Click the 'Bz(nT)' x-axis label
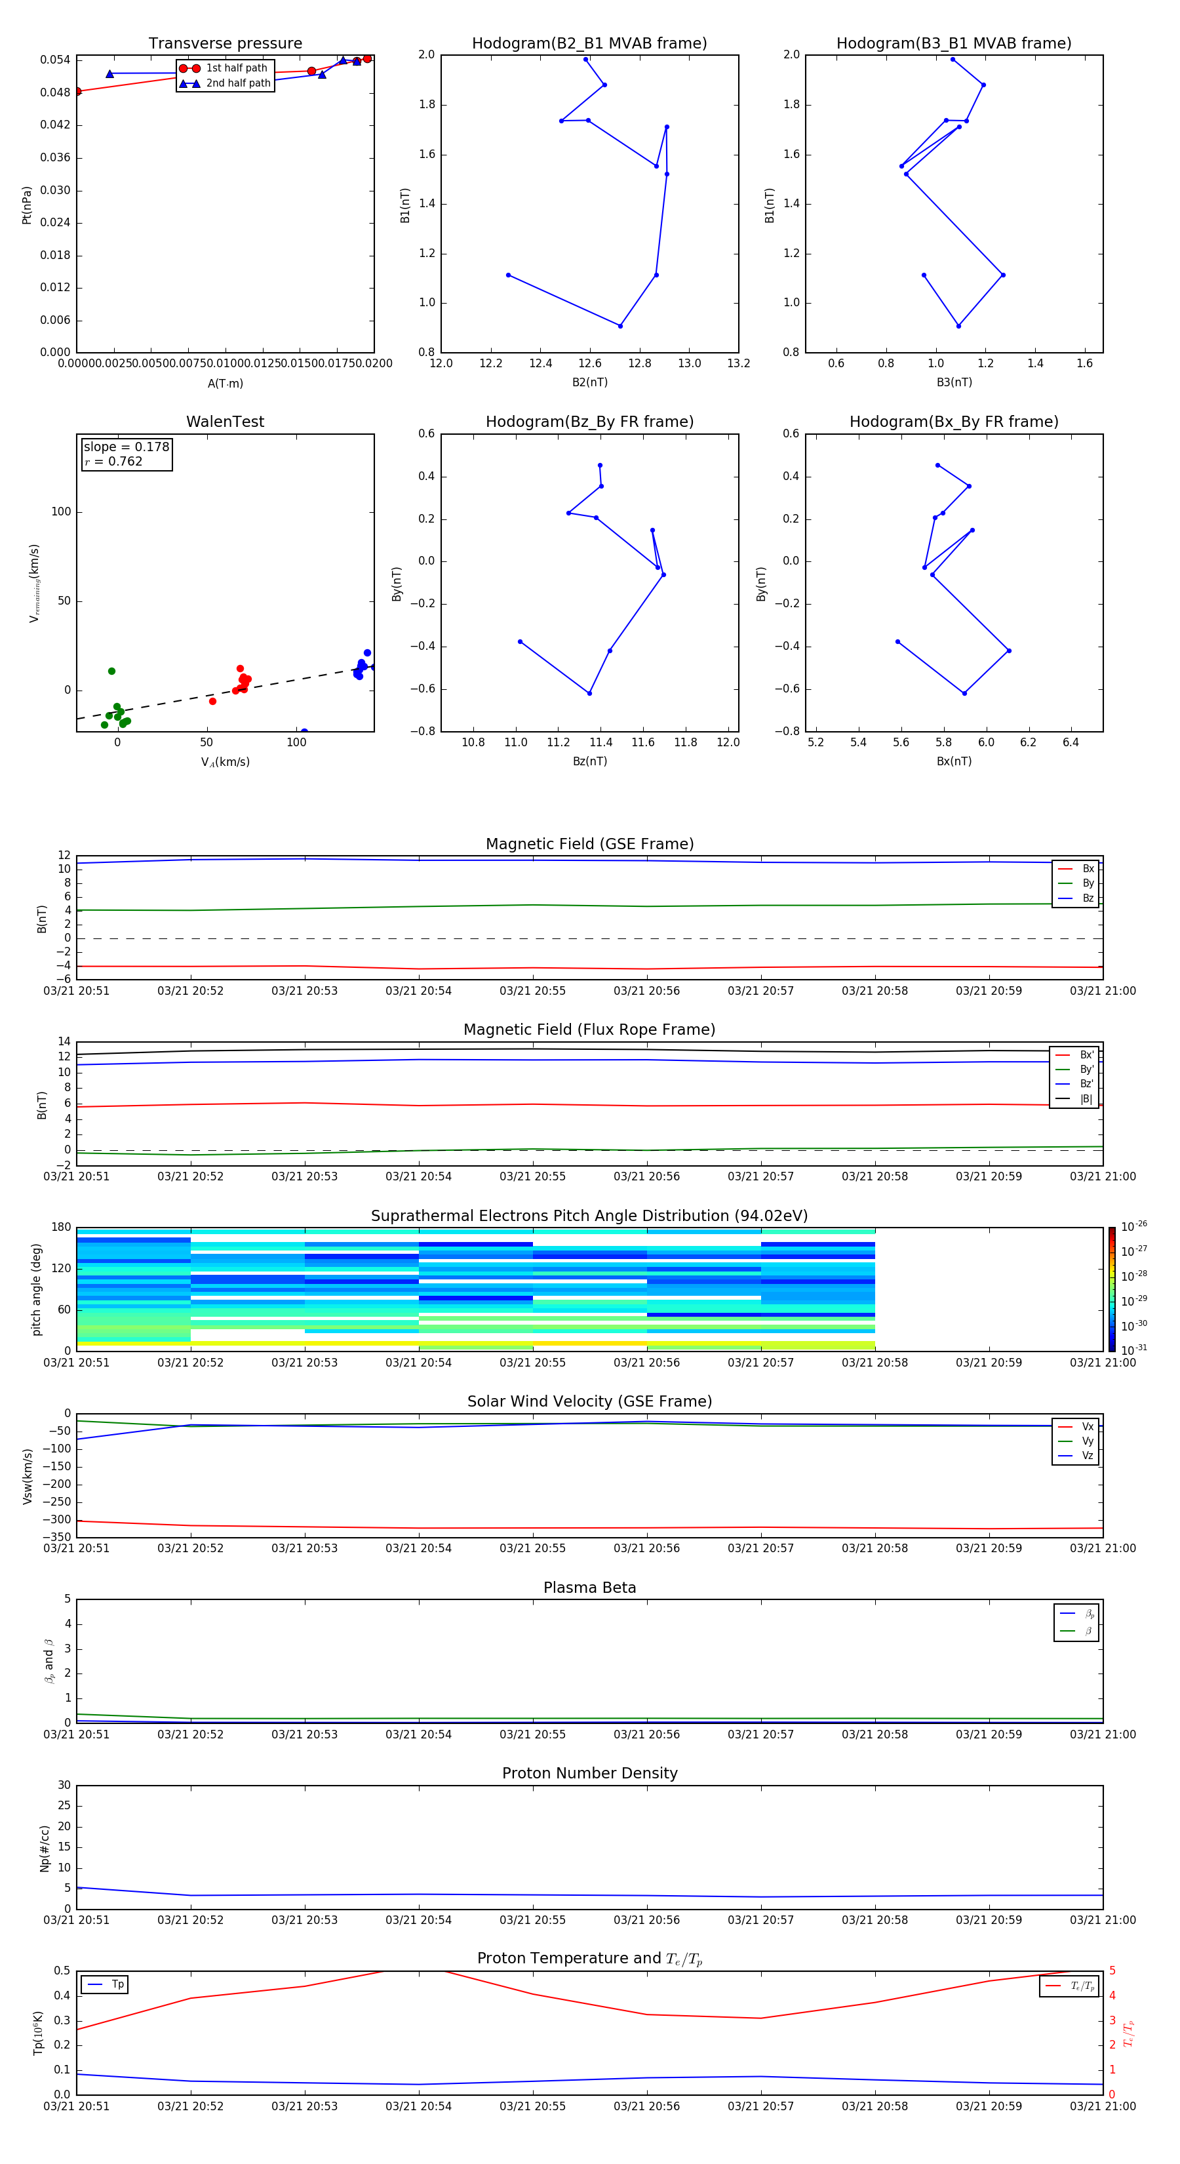Screen dimensions: 1180x2164 pyautogui.click(x=589, y=761)
